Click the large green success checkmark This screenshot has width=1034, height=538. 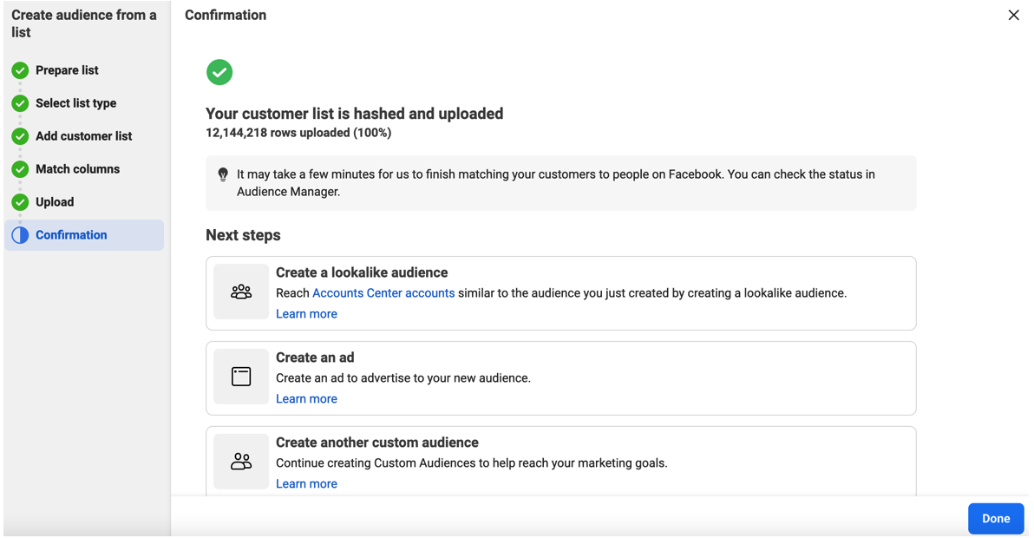point(219,72)
